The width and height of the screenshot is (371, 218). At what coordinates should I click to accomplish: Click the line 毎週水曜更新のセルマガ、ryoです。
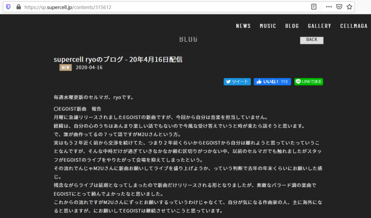(x=94, y=97)
